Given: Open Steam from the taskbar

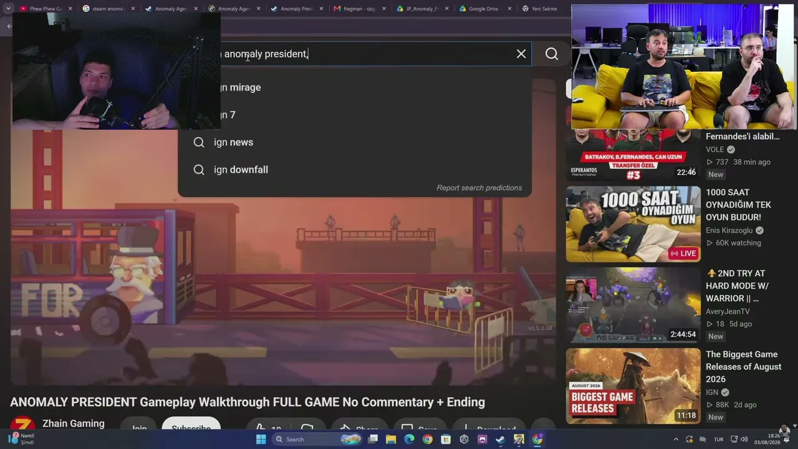Looking at the screenshot, I should coord(501,439).
